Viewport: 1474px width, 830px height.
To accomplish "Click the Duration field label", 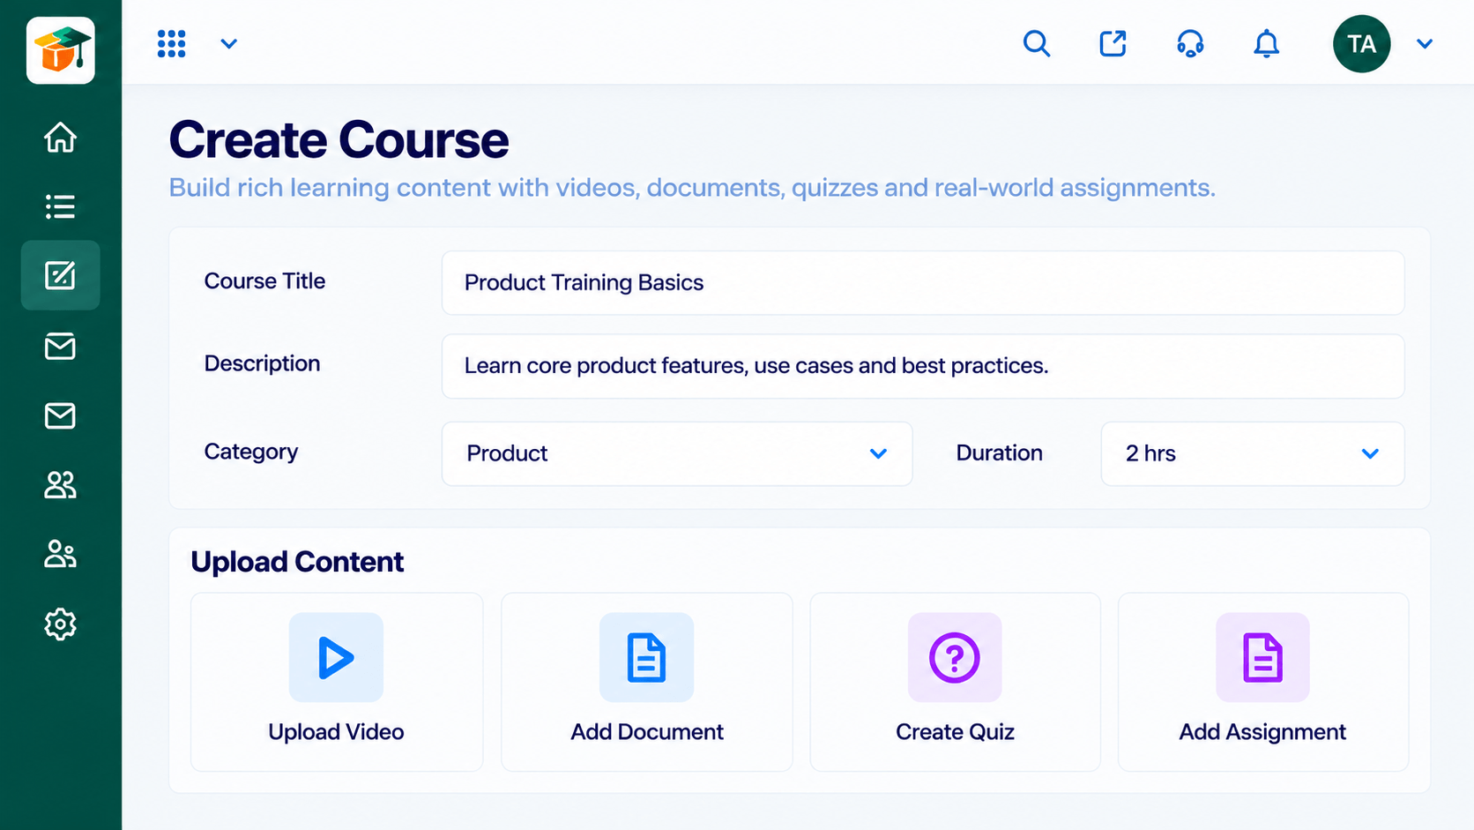I will point(999,452).
